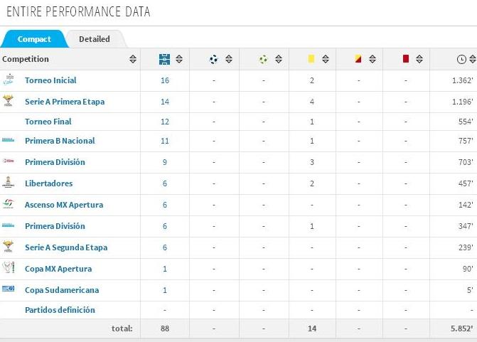
Task: Sort by goals using the arrows
Action: click(229, 59)
